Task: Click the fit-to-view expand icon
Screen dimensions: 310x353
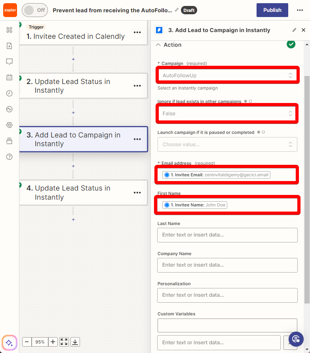Action: [64, 342]
